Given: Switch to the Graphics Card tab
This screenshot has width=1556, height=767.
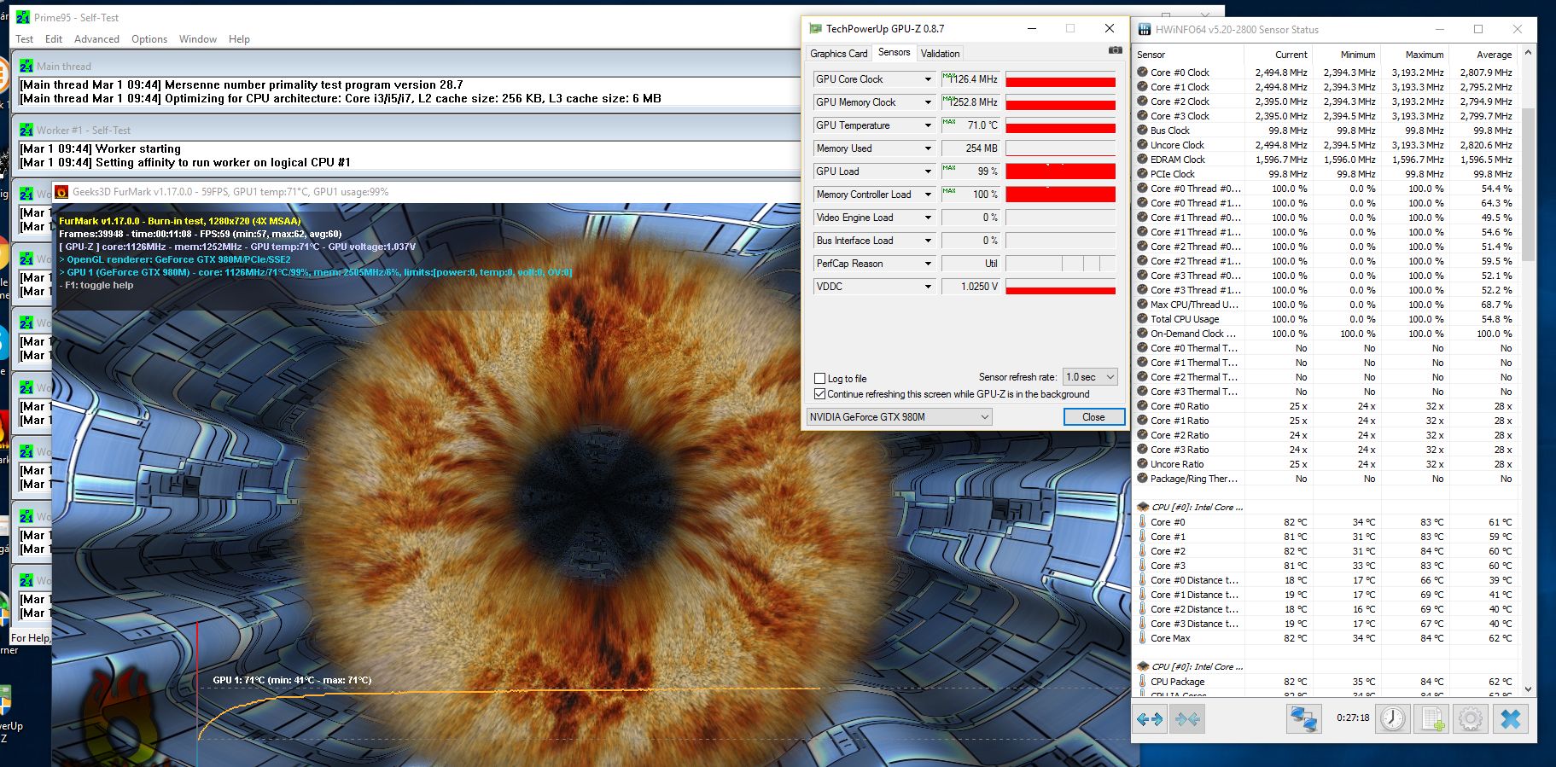Looking at the screenshot, I should point(838,53).
